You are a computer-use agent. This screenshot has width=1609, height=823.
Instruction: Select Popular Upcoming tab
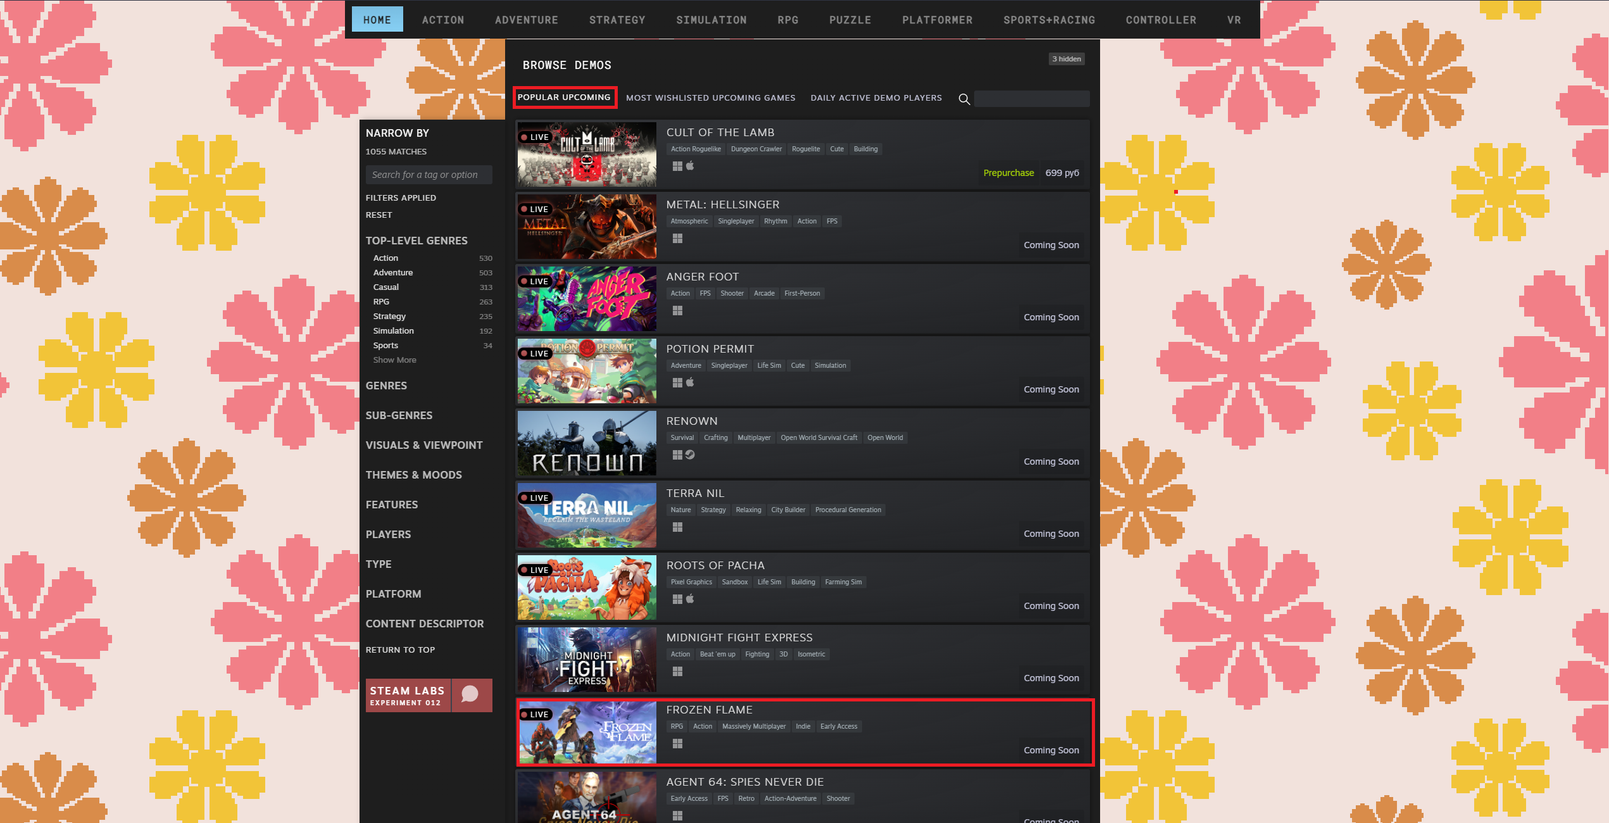tap(564, 97)
